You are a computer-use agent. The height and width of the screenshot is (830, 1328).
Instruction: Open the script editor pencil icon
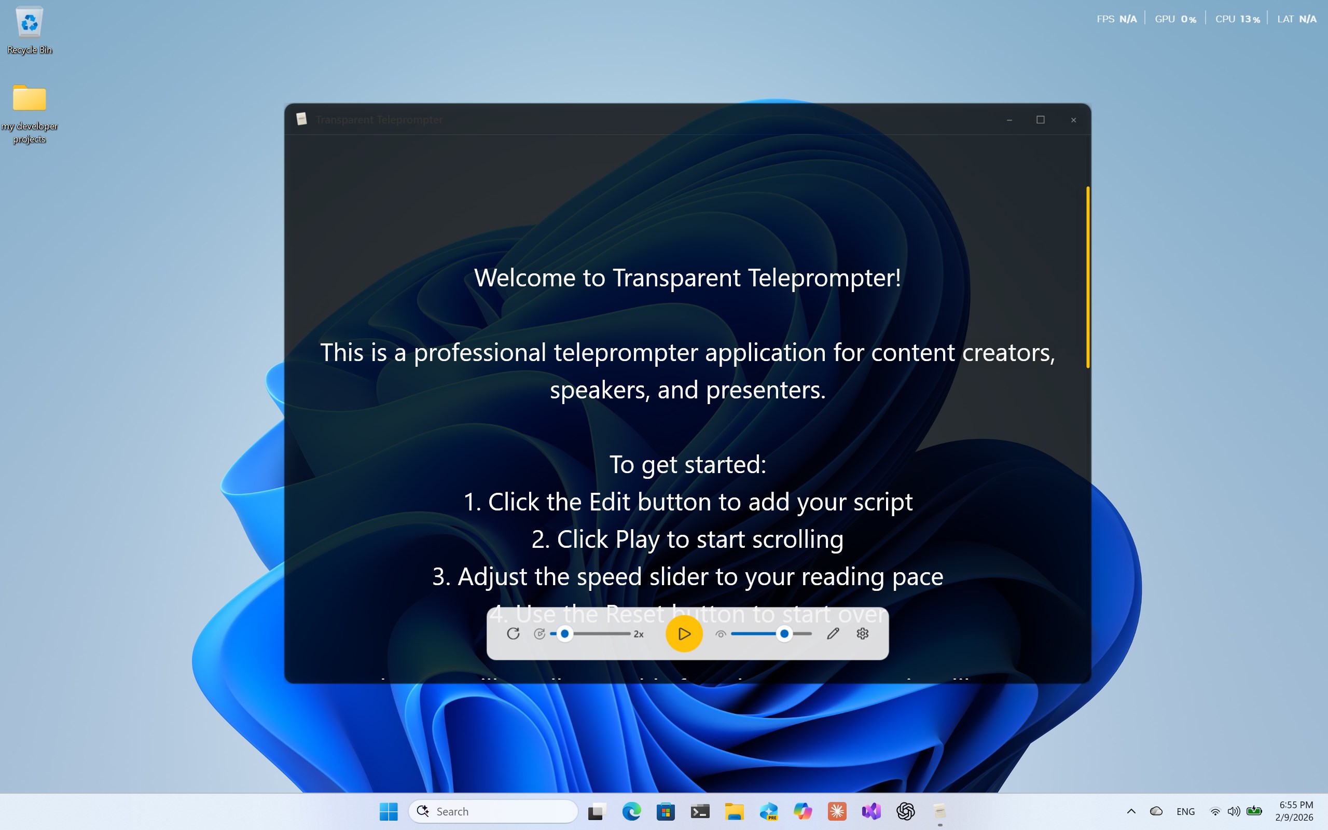(833, 633)
